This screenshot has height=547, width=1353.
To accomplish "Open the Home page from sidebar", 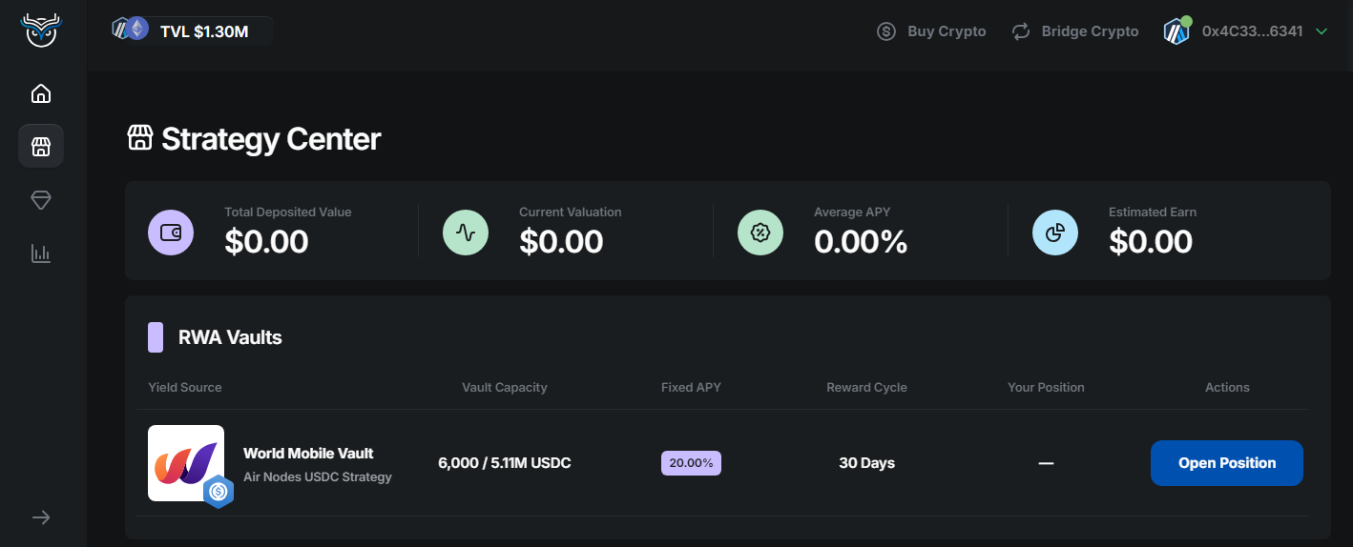I will coord(41,93).
